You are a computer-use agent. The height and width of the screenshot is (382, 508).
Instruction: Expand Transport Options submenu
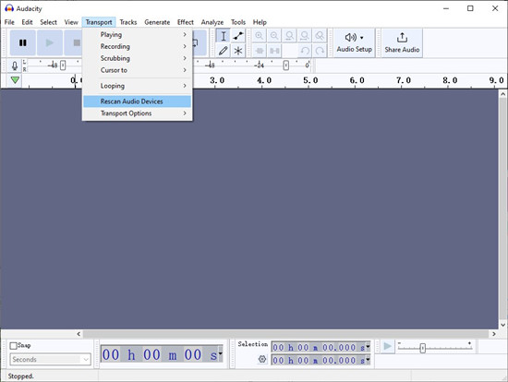point(138,113)
